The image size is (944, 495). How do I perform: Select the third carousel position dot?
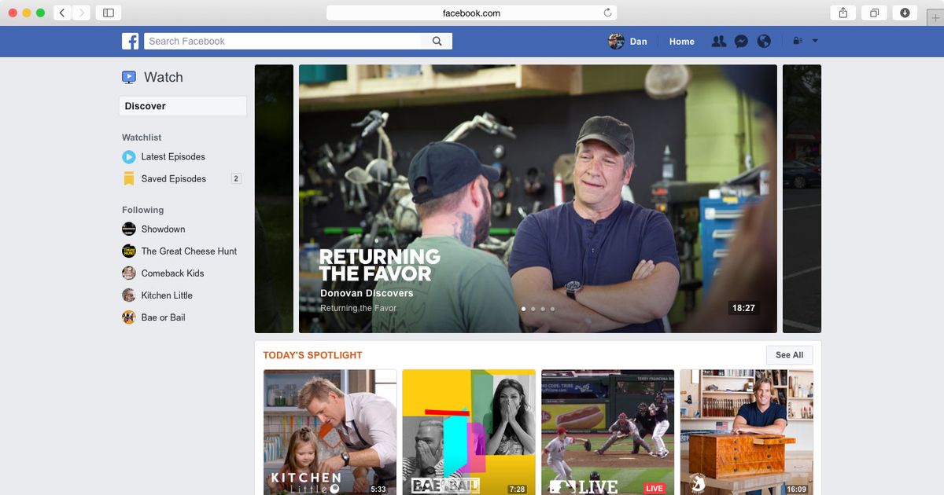pos(542,310)
